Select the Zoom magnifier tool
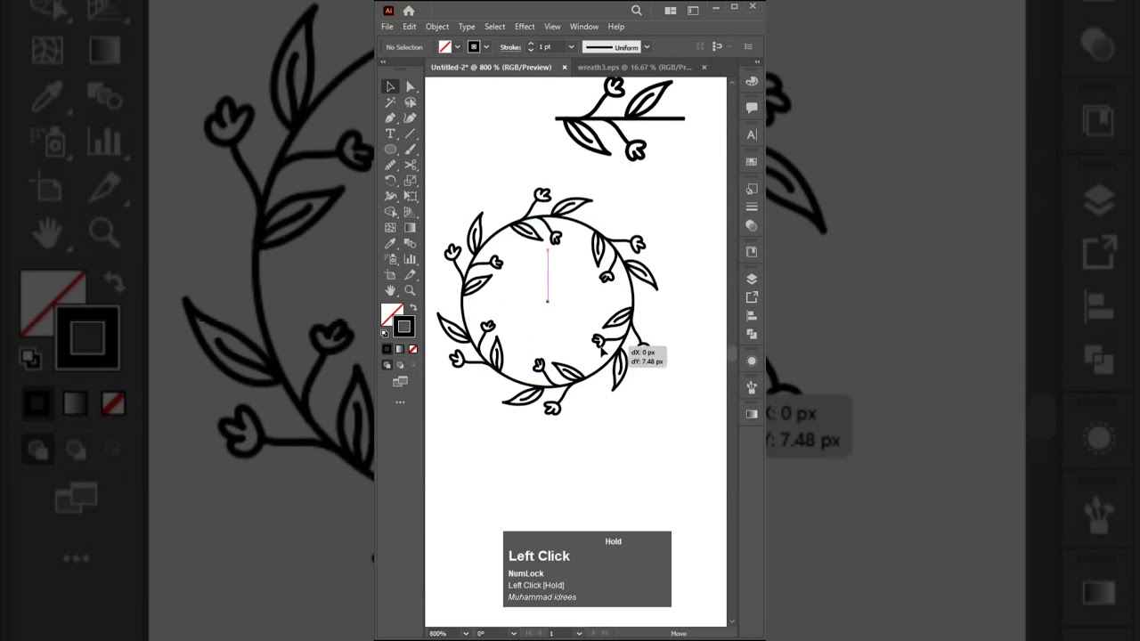1140x641 pixels. (x=411, y=290)
